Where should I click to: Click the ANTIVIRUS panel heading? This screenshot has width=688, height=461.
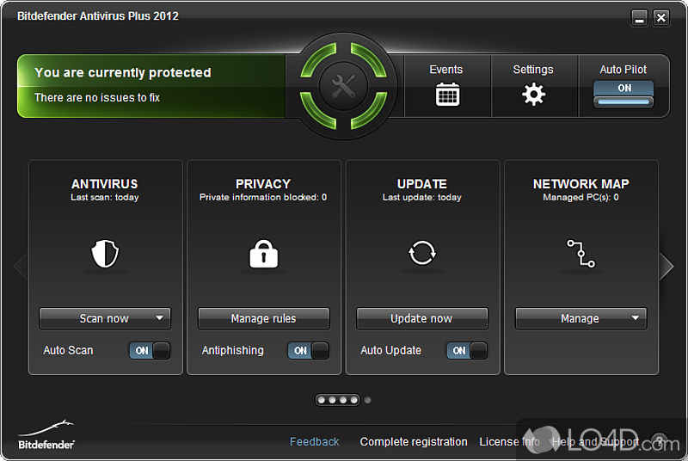click(105, 184)
